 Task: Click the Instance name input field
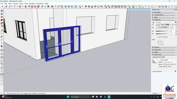pyautogui.click(x=170, y=62)
